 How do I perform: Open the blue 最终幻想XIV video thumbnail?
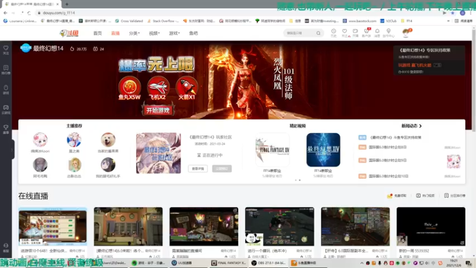323,150
